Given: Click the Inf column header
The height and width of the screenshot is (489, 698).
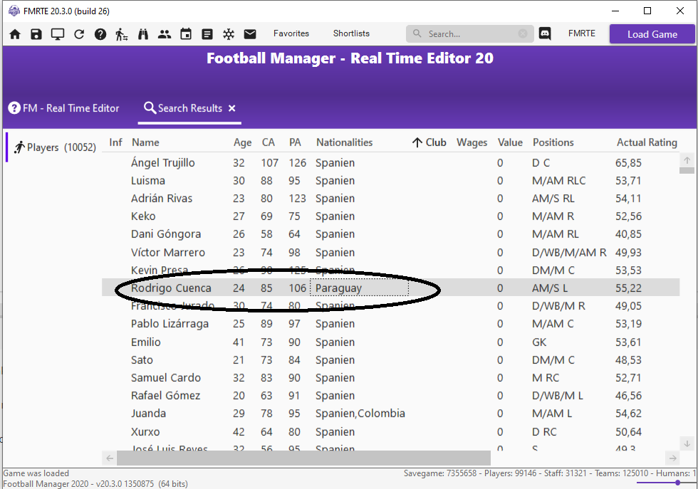Looking at the screenshot, I should (115, 142).
